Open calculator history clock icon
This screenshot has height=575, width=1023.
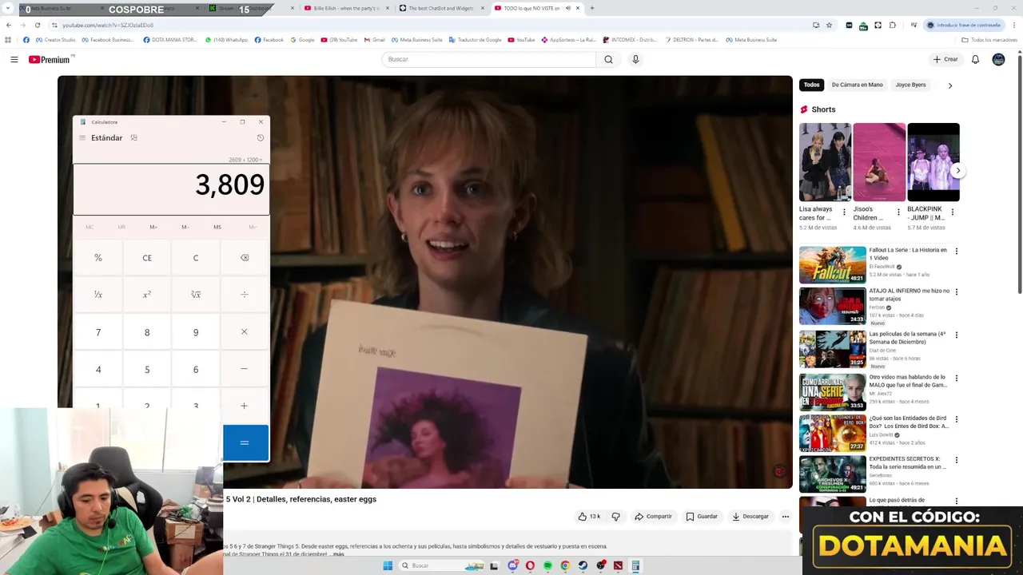click(x=261, y=137)
